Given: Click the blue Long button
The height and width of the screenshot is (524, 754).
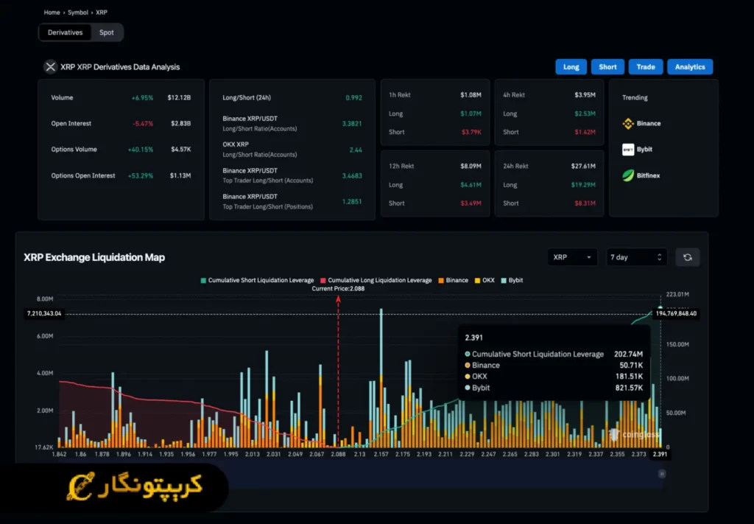Looking at the screenshot, I should coord(571,67).
